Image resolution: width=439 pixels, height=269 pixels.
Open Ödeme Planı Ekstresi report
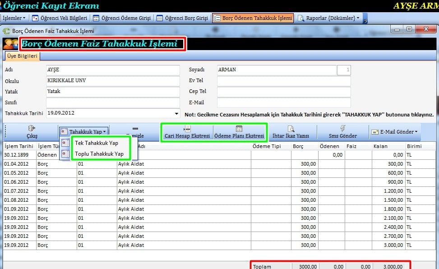point(239,132)
